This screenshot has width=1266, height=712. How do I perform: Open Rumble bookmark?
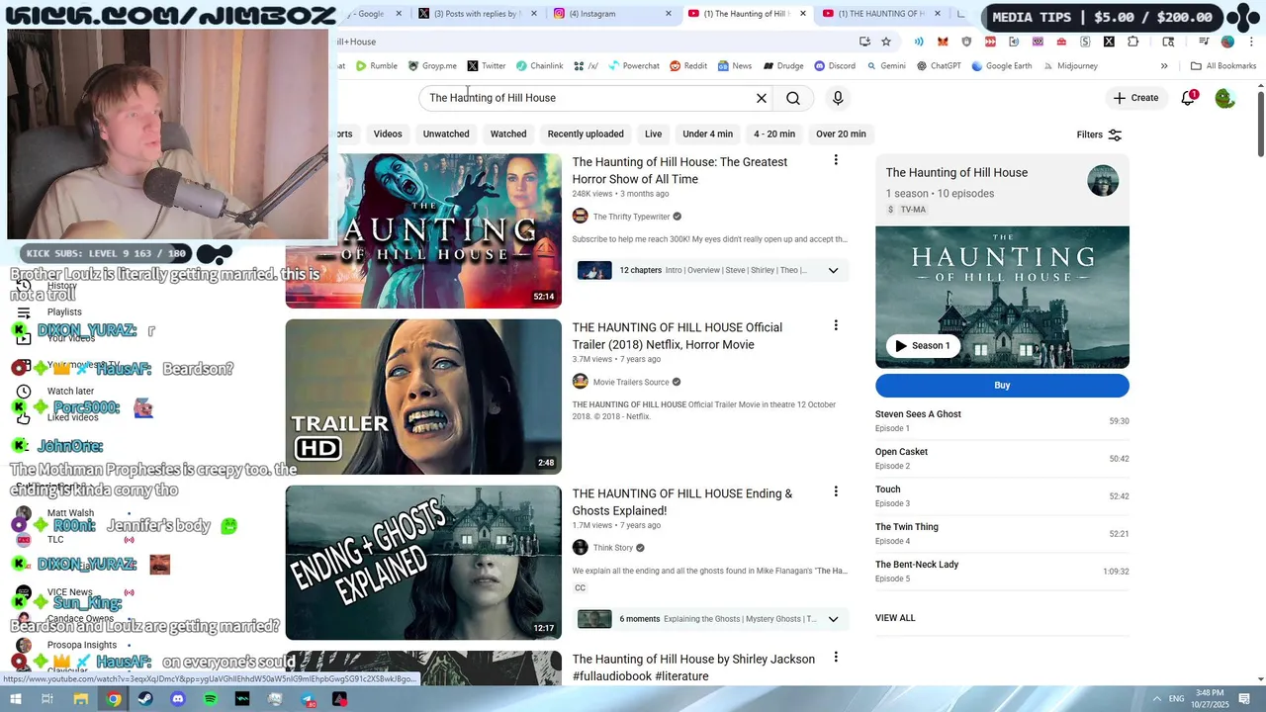pyautogui.click(x=377, y=66)
